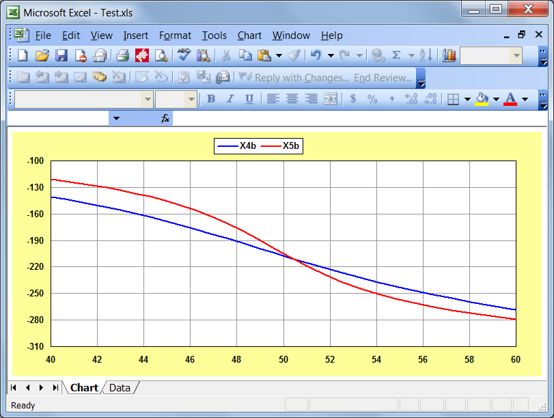Click the Paste clipboard icon
The image size is (554, 418).
point(264,55)
